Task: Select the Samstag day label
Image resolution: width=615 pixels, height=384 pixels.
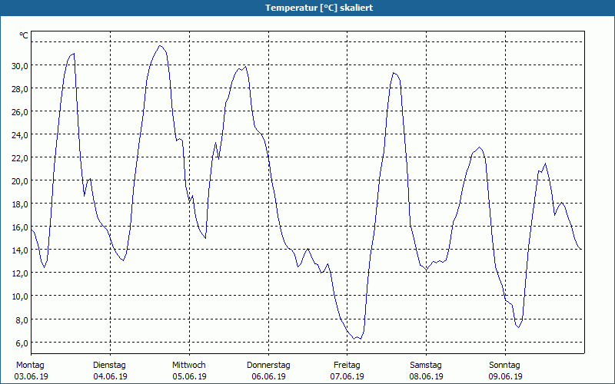Action: tap(426, 366)
